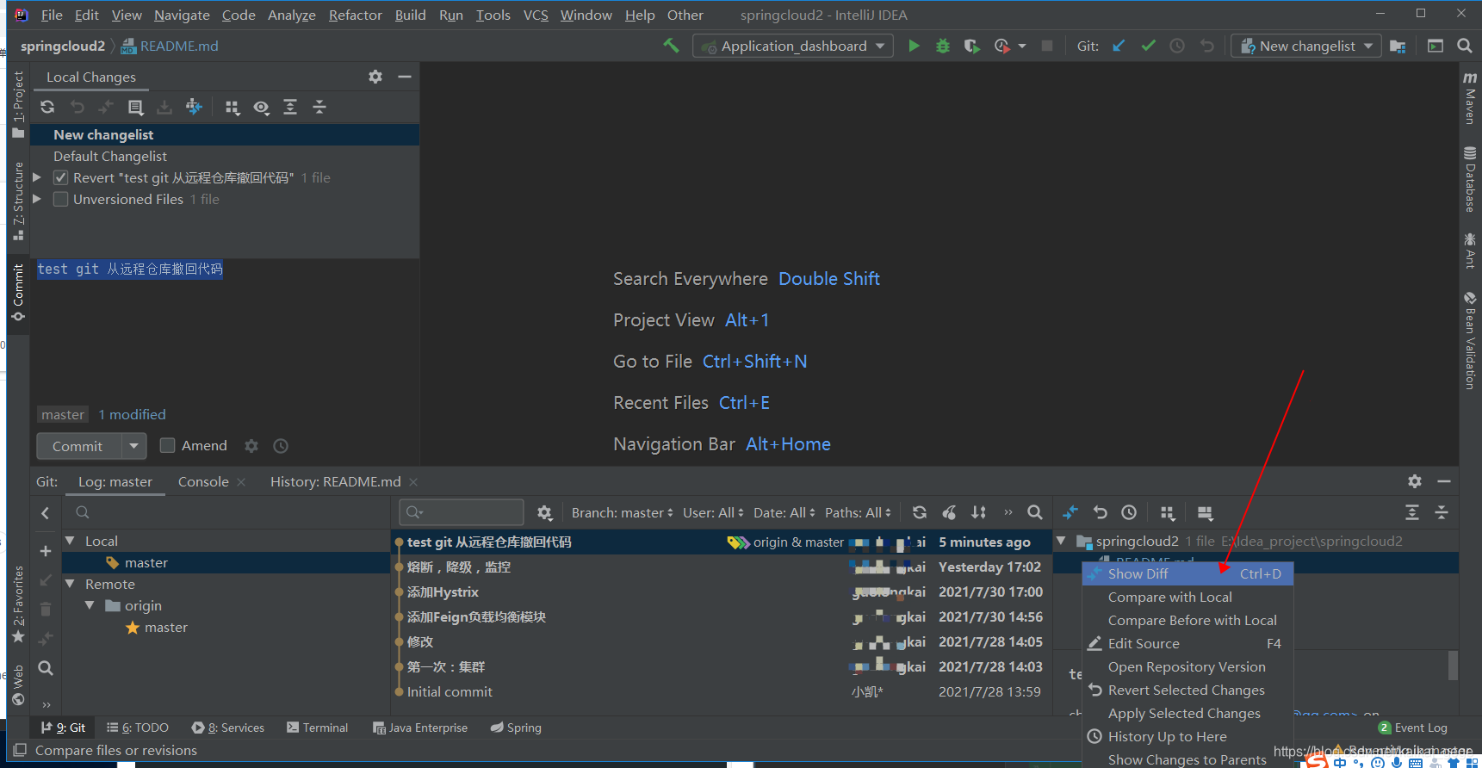Choose Compare with Local from context menu

1187,597
